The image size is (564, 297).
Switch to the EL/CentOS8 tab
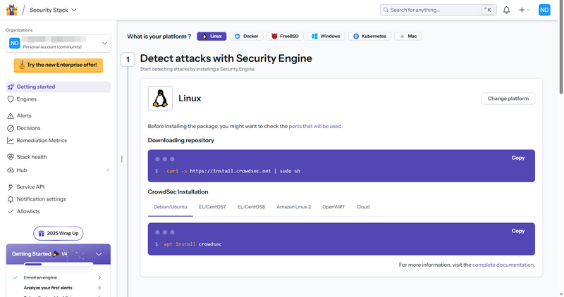point(251,207)
